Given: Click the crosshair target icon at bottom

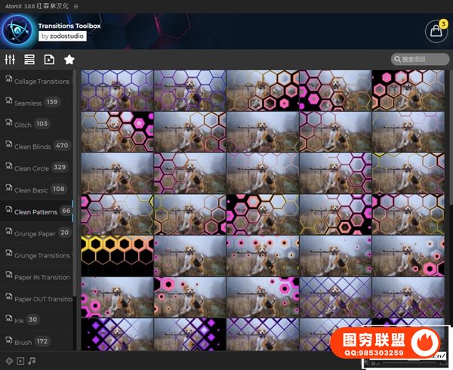Looking at the screenshot, I should point(9,361).
